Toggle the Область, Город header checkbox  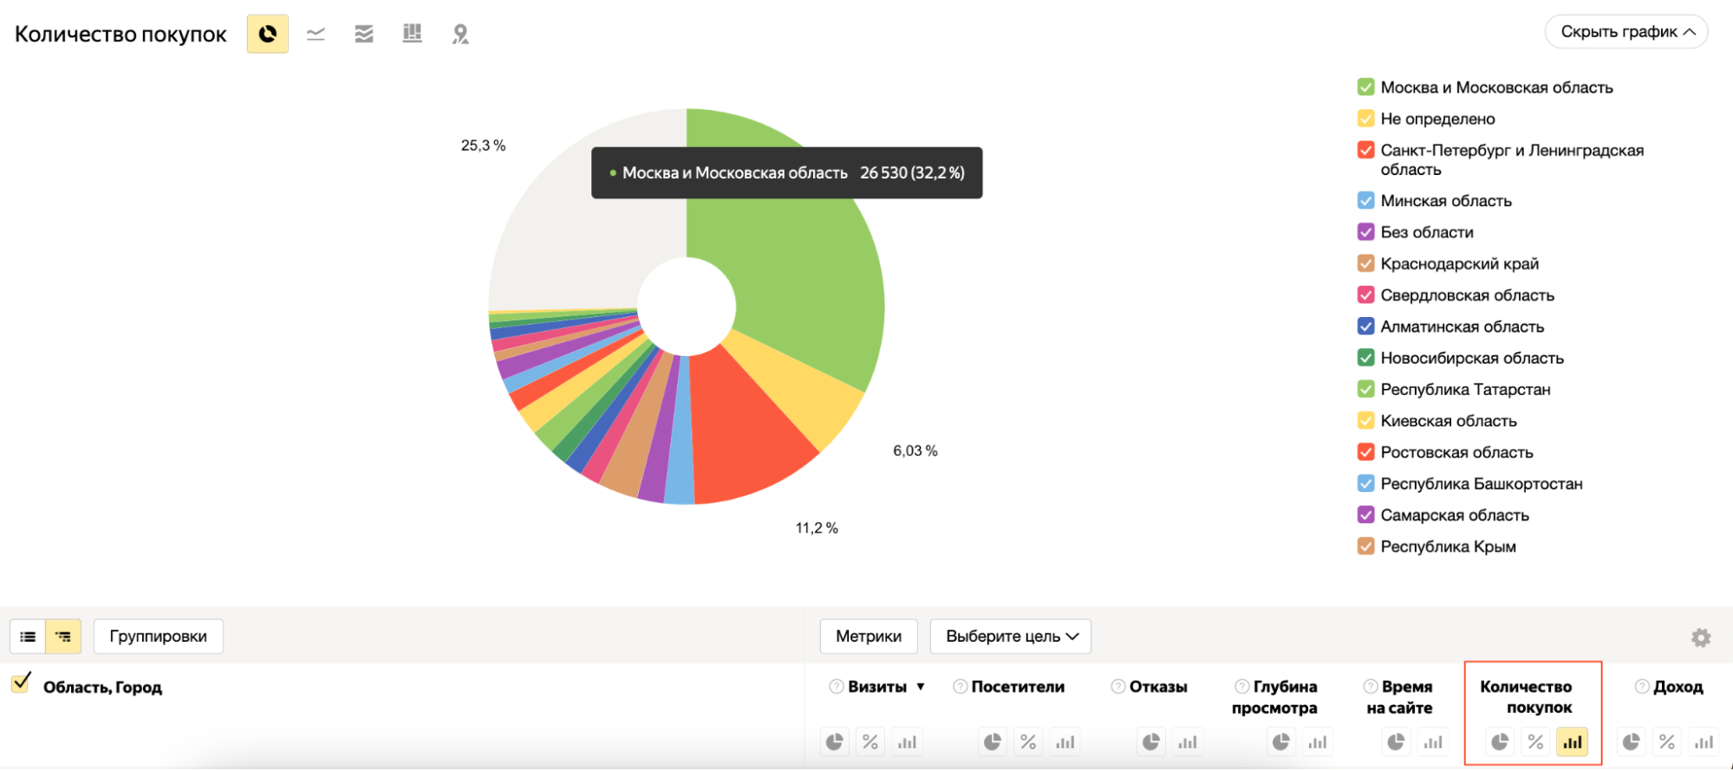pyautogui.click(x=21, y=683)
